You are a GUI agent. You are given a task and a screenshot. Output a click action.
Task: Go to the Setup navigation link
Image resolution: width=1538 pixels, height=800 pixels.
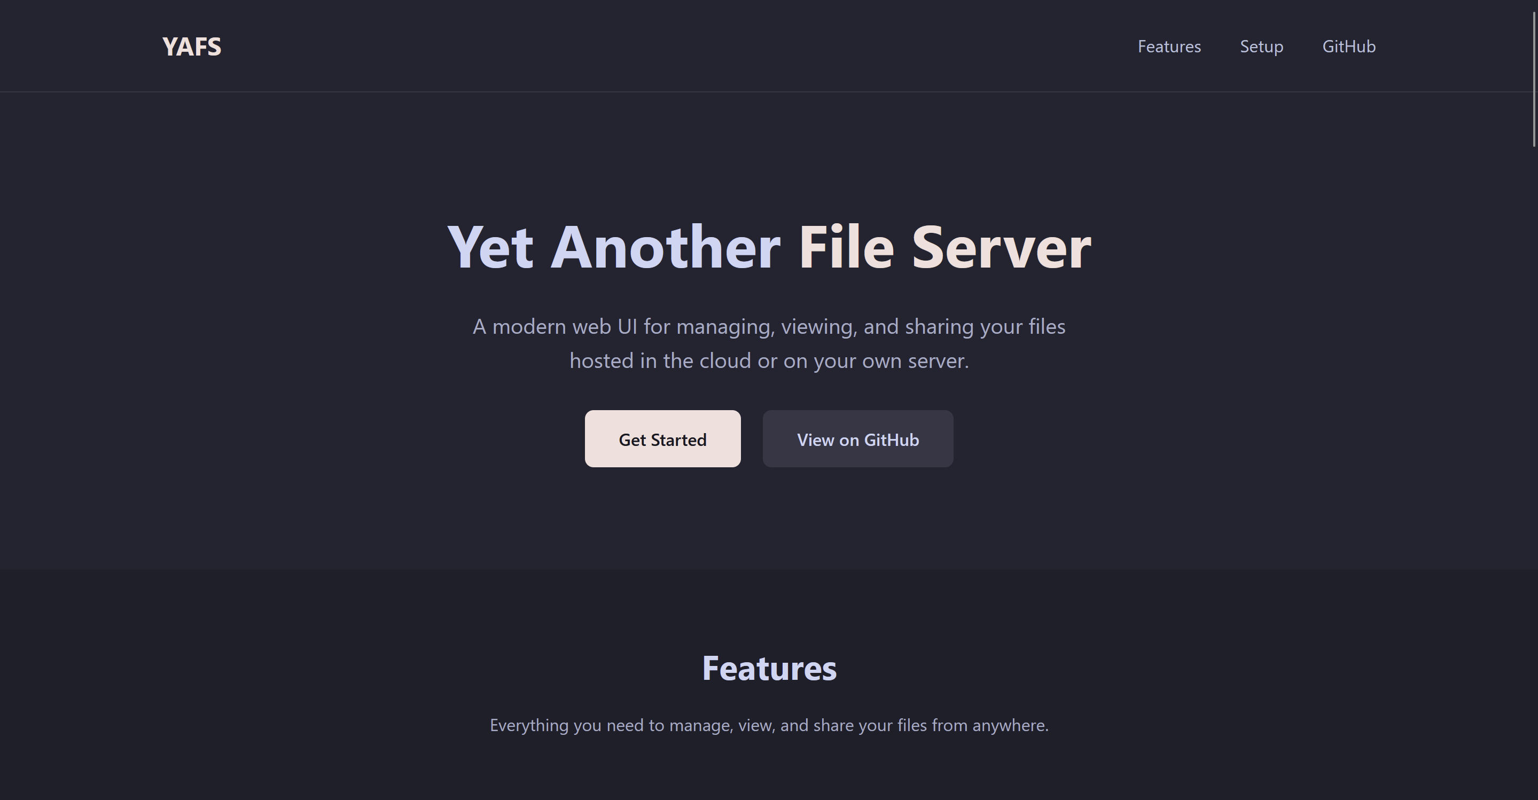tap(1261, 46)
